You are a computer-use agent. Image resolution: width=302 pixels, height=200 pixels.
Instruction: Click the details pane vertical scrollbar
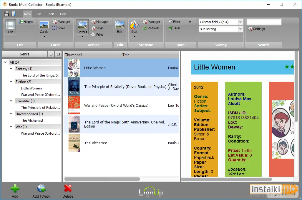(x=296, y=87)
